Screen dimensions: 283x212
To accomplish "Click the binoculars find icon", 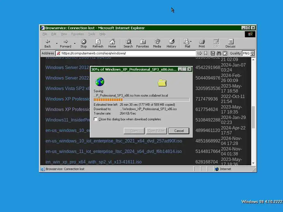I will [x=219, y=53].
